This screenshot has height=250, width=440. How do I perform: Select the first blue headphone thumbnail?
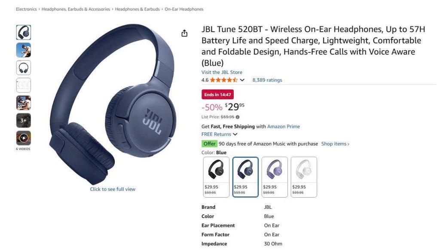pos(24,32)
